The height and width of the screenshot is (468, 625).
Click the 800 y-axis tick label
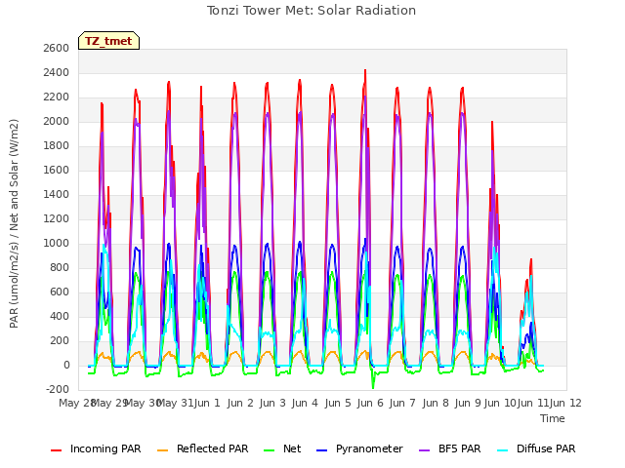point(61,268)
